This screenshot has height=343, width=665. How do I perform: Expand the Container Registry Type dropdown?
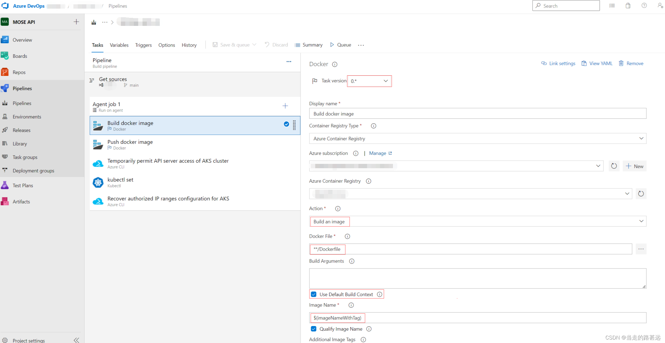point(477,139)
